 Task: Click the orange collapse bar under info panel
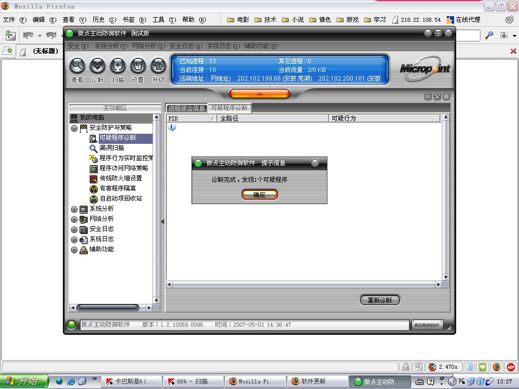click(x=259, y=94)
